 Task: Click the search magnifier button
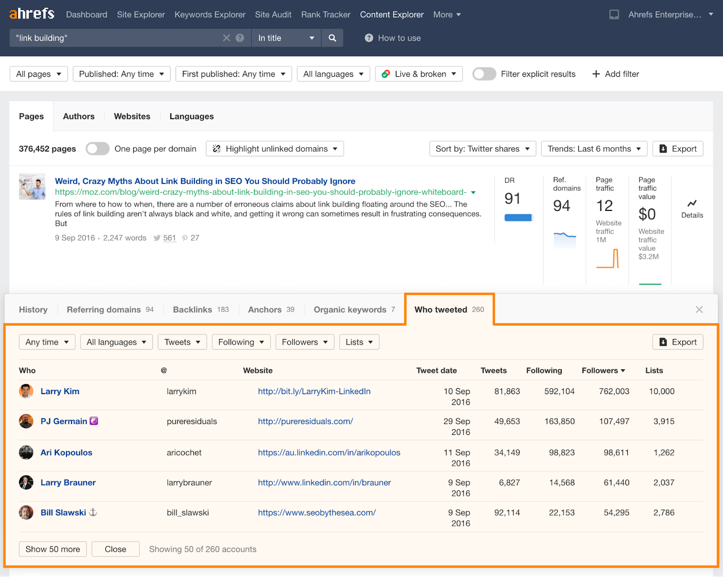coord(332,38)
